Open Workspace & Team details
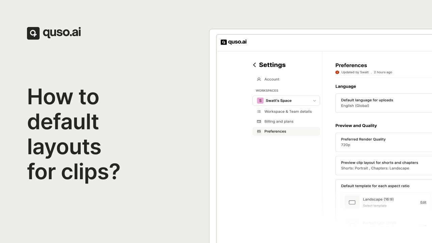This screenshot has height=243, width=432. [286, 111]
